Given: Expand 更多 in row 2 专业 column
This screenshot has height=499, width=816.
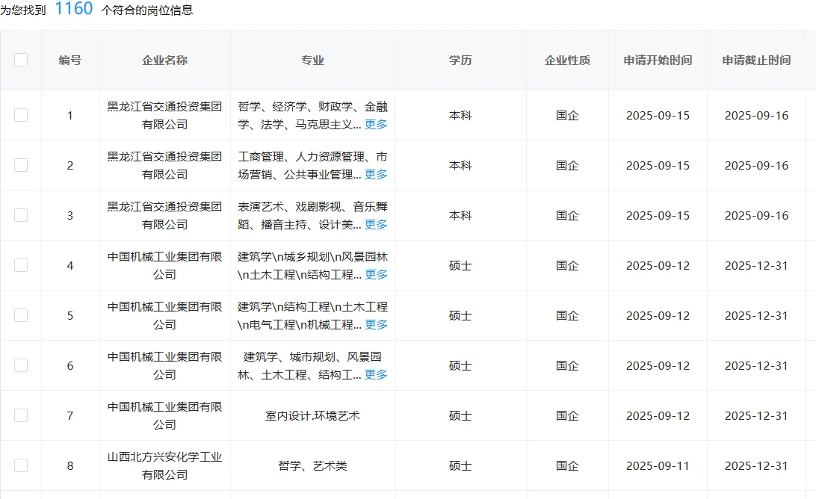Looking at the screenshot, I should (376, 174).
